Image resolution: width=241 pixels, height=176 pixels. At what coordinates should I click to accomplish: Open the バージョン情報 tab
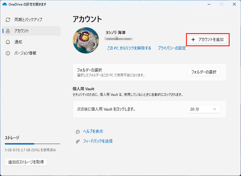32,53
